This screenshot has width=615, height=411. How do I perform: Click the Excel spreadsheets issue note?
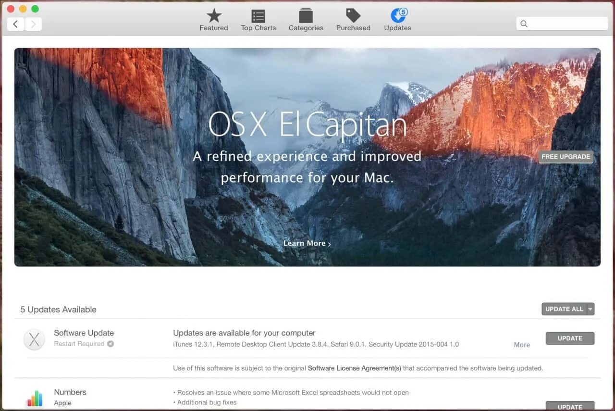coord(291,393)
